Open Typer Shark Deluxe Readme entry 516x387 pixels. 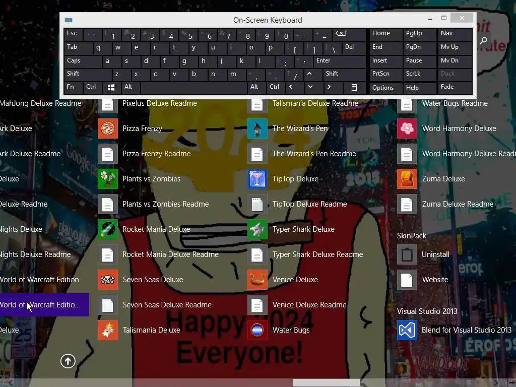(x=305, y=254)
